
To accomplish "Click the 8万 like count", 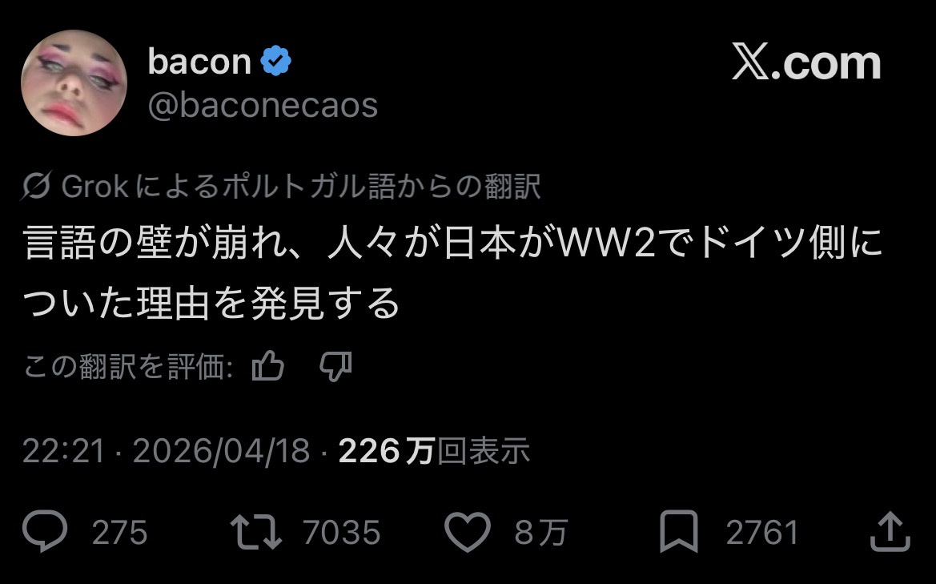I will coord(541,532).
